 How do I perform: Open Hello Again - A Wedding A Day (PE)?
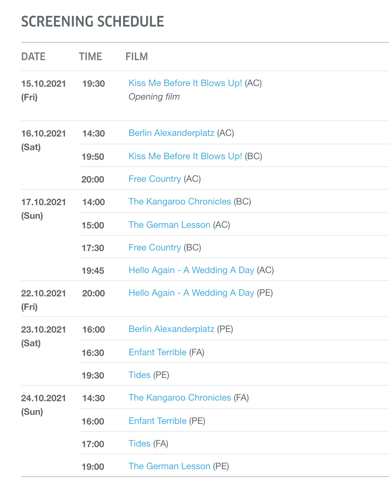191,293
